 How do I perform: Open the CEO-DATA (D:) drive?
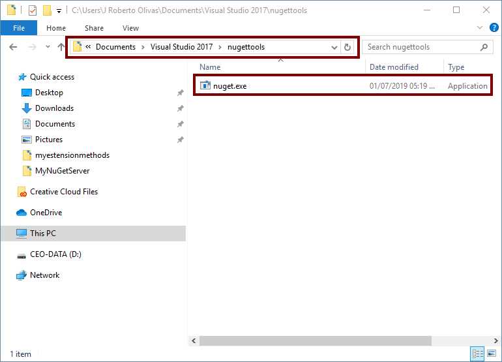pyautogui.click(x=55, y=254)
